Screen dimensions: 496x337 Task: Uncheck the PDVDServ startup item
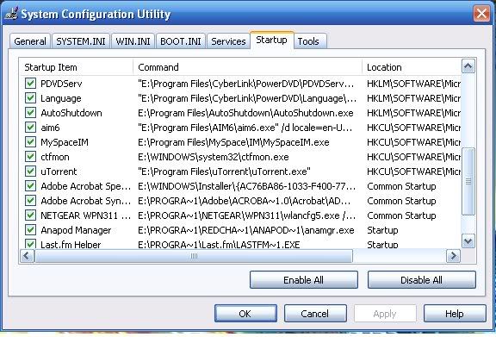click(30, 84)
